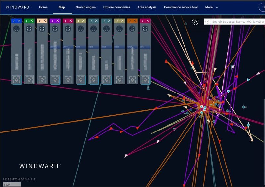
Task: Close the sixth card with olive header
Action: click(83, 21)
